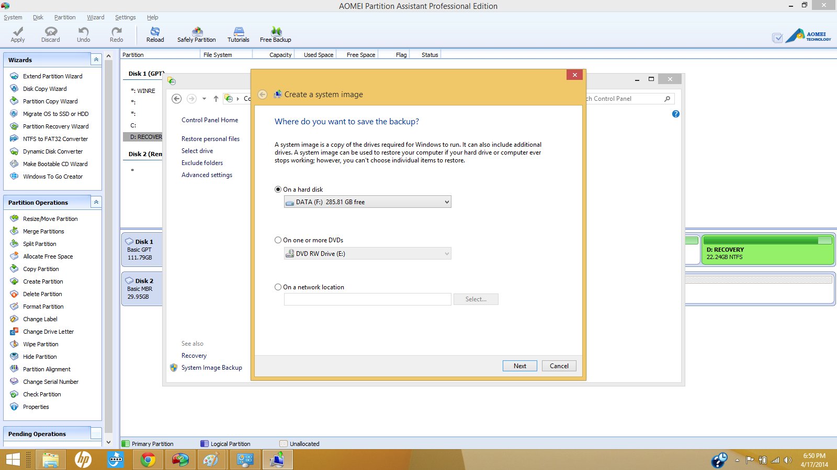Open Control Panel help icon
This screenshot has height=470, width=837.
(x=676, y=114)
